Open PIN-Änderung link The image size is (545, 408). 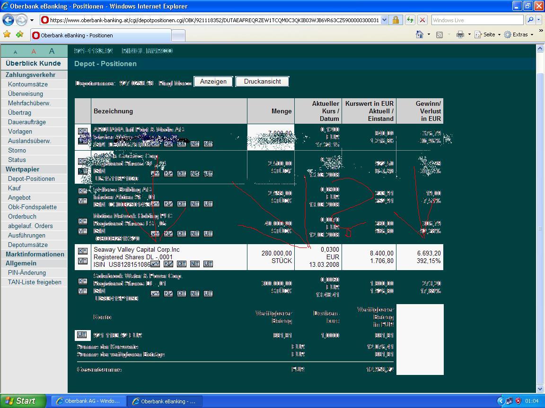point(27,272)
